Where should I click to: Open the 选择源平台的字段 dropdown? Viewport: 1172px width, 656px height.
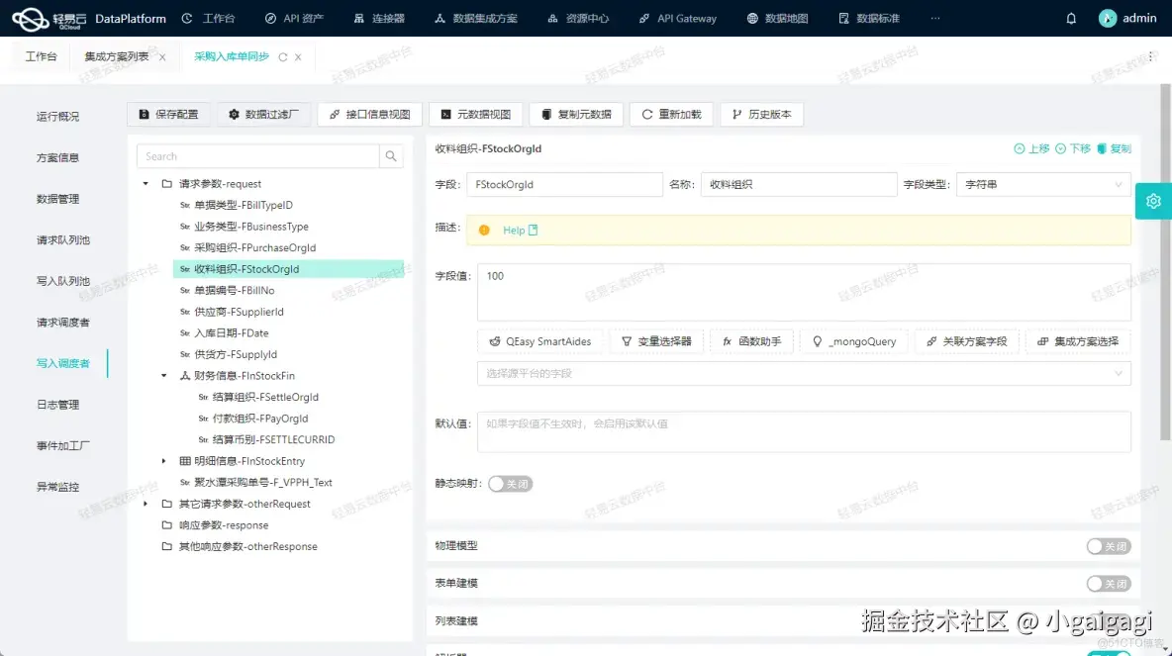804,374
